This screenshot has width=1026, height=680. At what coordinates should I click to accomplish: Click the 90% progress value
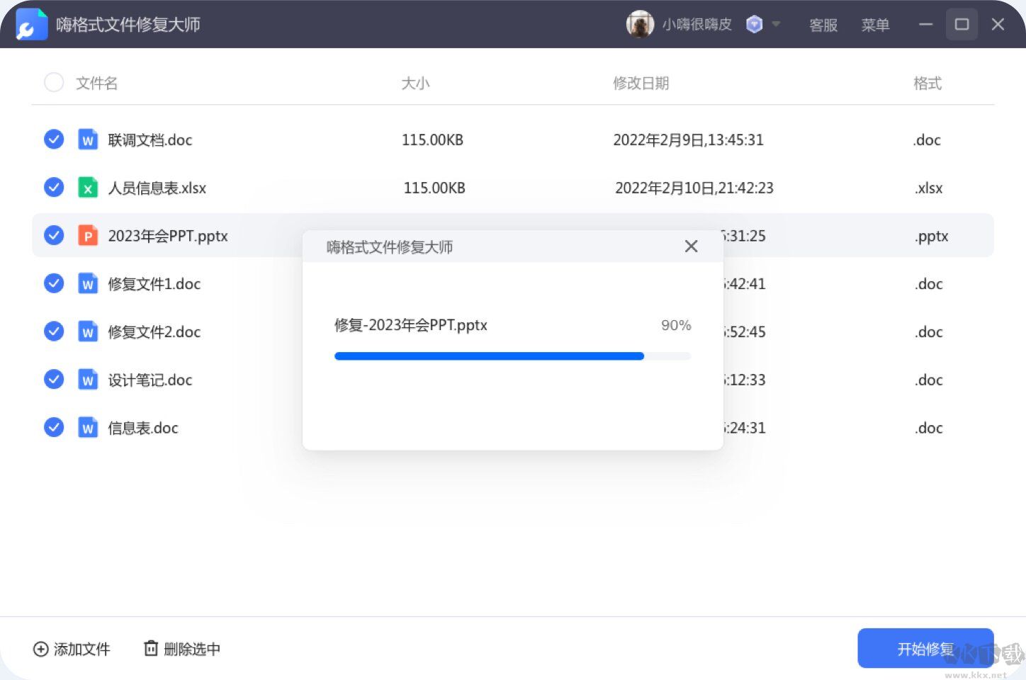click(676, 325)
